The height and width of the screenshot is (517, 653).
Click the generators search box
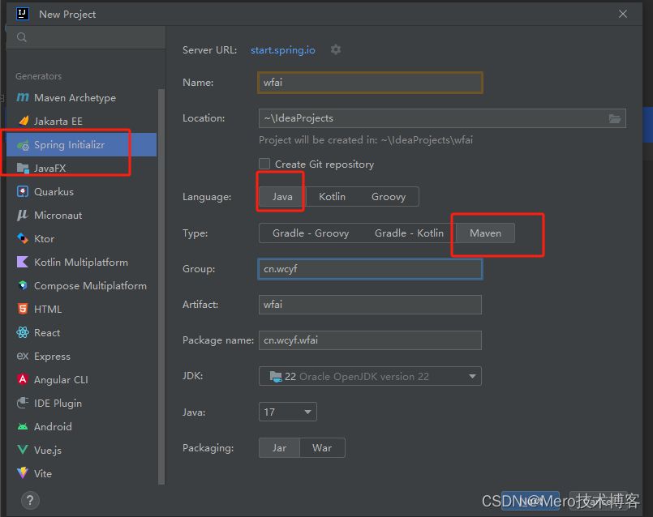(x=86, y=37)
